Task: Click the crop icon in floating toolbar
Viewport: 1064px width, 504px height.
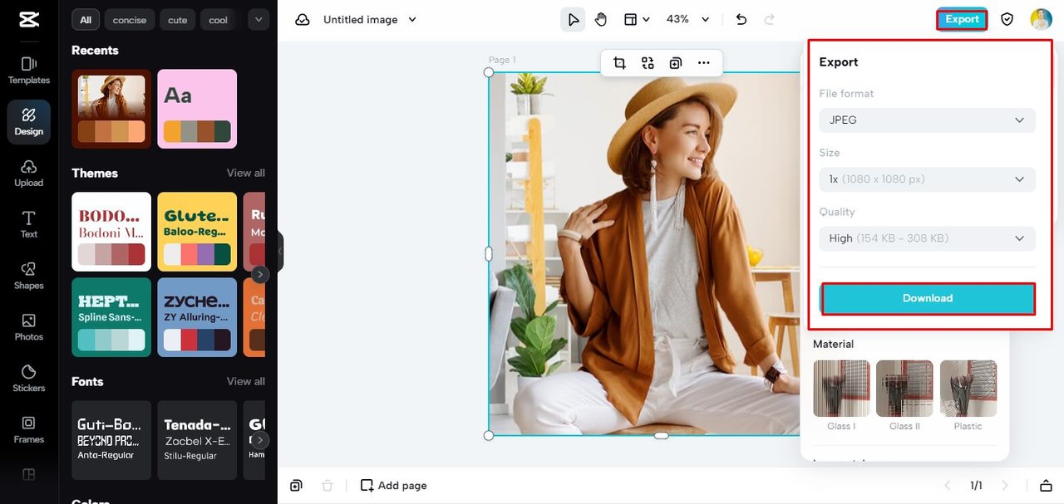Action: pos(619,62)
